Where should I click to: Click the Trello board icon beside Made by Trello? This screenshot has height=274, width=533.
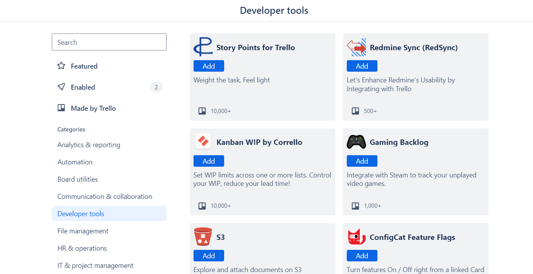(x=61, y=108)
